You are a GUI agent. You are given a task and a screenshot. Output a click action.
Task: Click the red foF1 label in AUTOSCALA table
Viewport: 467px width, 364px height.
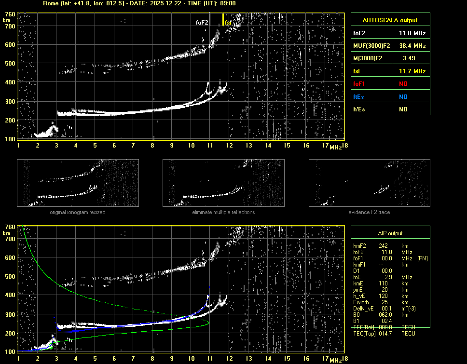tap(360, 84)
